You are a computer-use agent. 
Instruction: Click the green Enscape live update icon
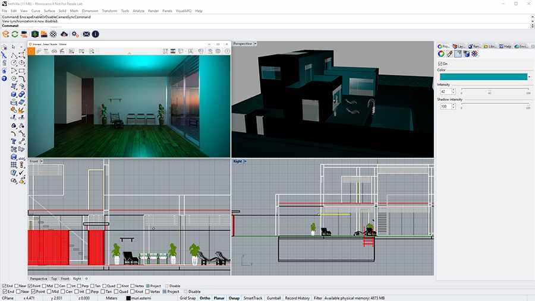coord(14,34)
